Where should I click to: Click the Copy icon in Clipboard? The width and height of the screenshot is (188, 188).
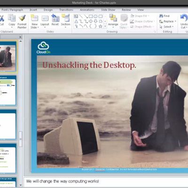[x=12, y=18]
